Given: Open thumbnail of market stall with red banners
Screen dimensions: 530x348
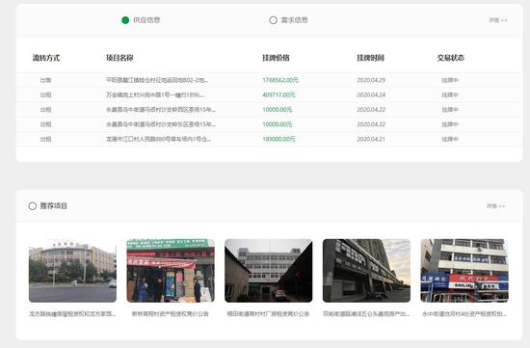Looking at the screenshot, I should pos(171,271).
